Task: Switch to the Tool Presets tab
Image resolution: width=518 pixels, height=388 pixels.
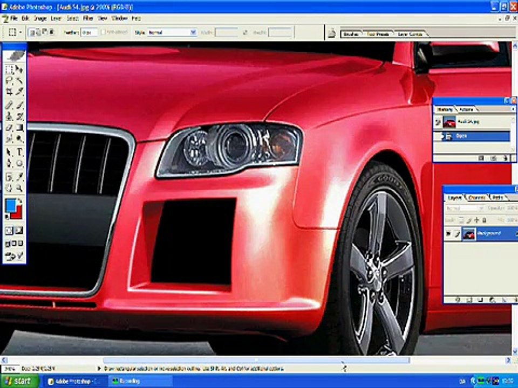Action: tap(378, 34)
